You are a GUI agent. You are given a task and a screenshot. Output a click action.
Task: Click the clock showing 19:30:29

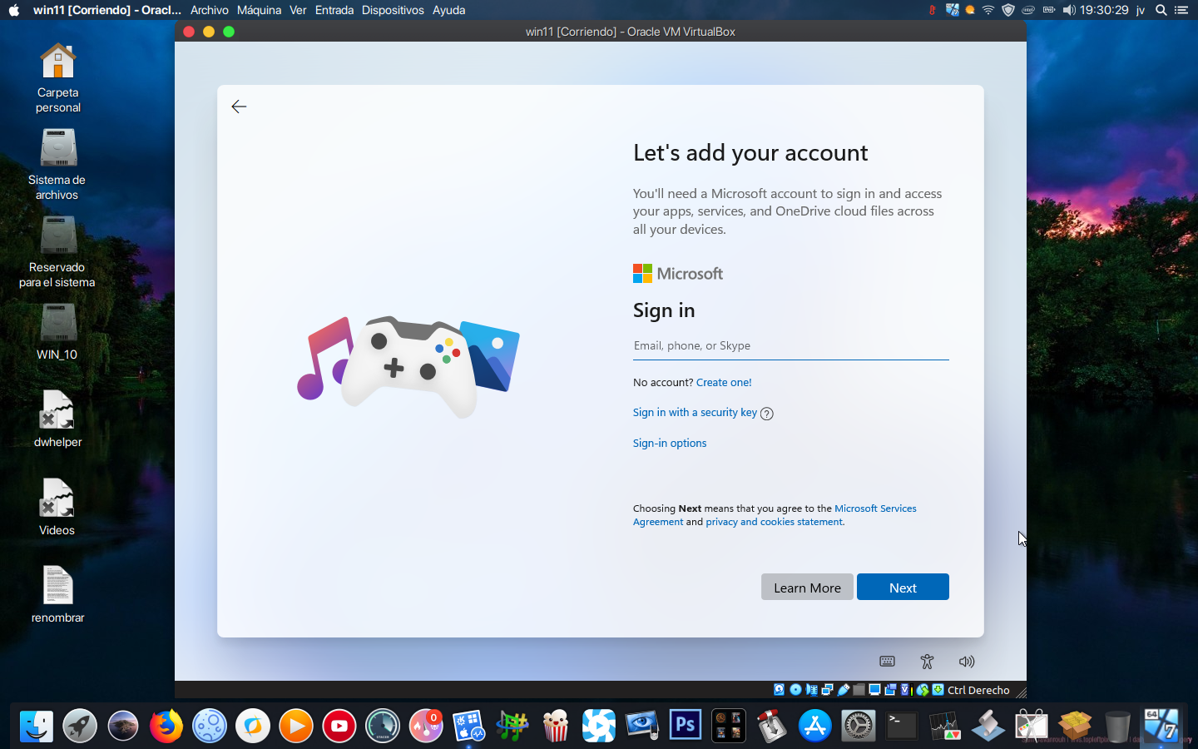1104,10
